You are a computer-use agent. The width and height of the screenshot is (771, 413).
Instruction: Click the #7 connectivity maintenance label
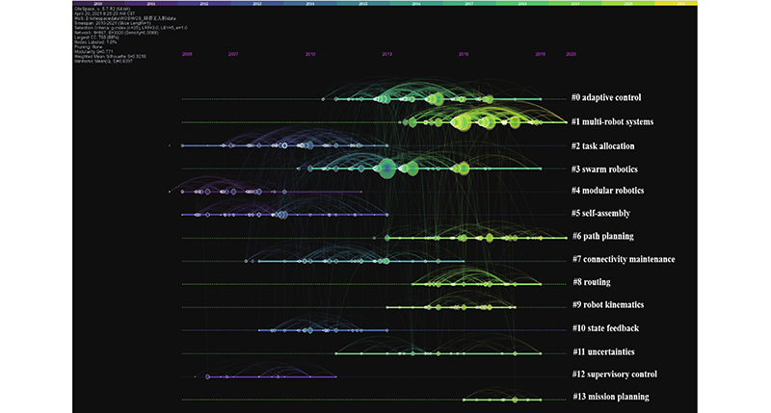pyautogui.click(x=623, y=259)
